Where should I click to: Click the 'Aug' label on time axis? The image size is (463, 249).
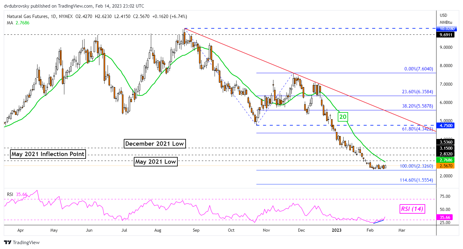pyautogui.click(x=158, y=230)
